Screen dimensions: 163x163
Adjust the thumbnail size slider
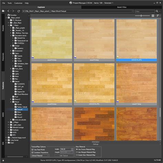click(x=141, y=16)
